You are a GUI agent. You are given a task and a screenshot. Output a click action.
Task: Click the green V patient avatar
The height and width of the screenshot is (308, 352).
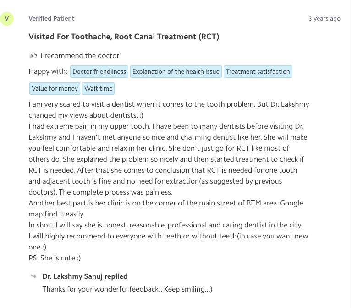[7, 19]
